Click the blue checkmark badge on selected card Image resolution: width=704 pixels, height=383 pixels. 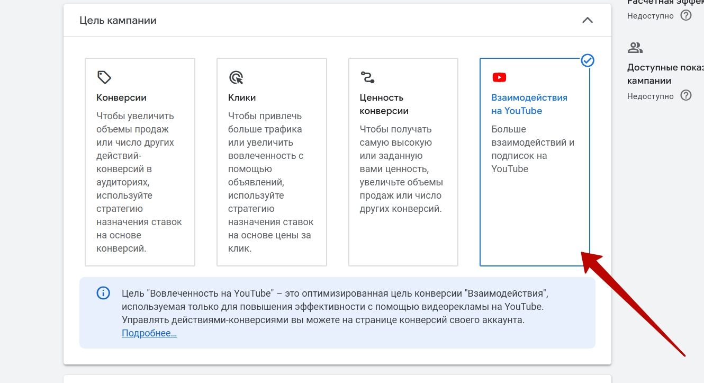click(x=588, y=60)
